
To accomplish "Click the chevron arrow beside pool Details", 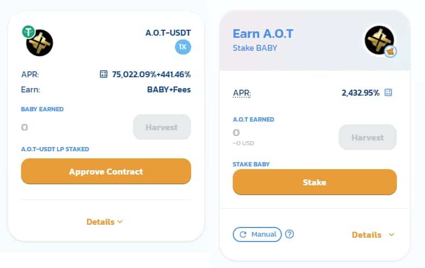I will click(391, 234).
